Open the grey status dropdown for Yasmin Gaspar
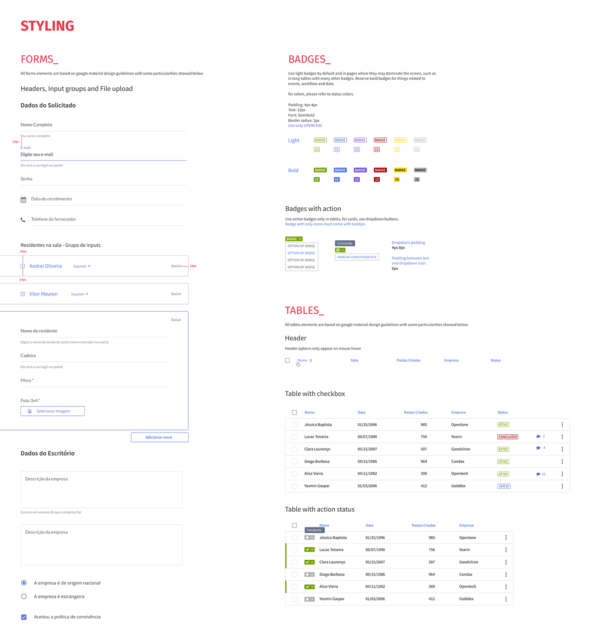600x636 pixels. point(309,599)
